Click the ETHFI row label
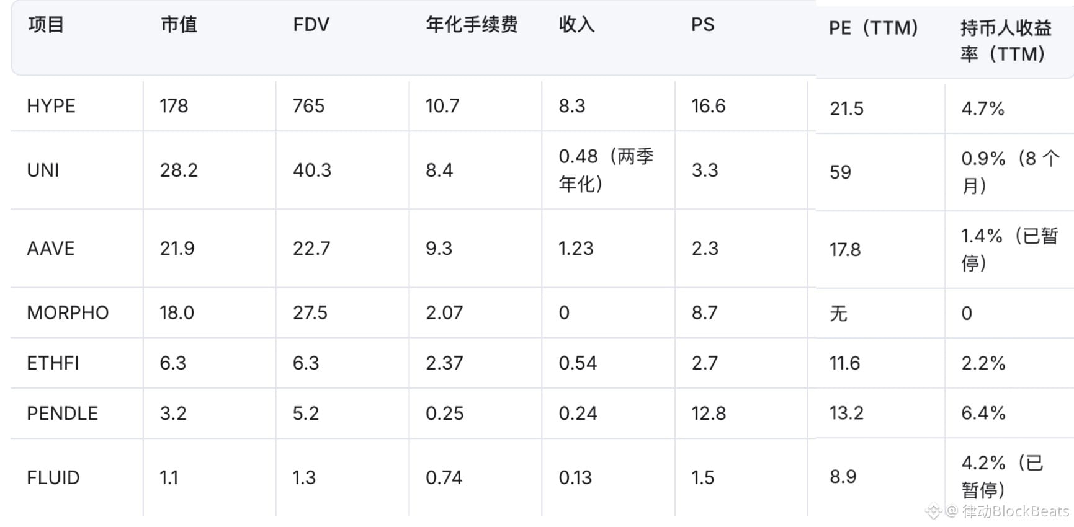Screen dimensions: 1074x527 point(53,363)
